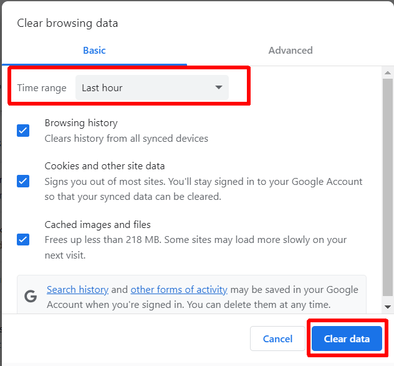This screenshot has width=394, height=366.
Task: Click the Cookies and other site data label
Action: pos(105,166)
